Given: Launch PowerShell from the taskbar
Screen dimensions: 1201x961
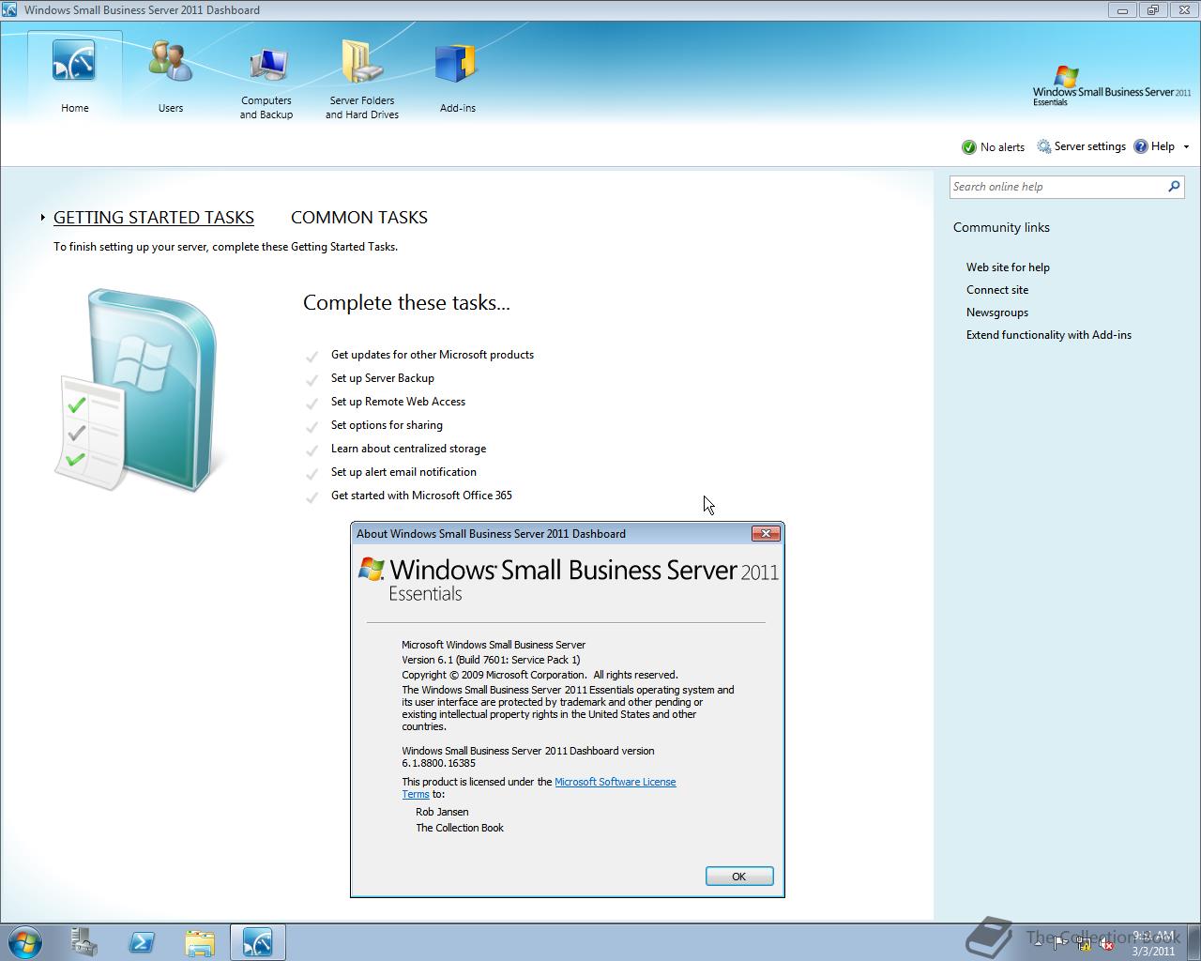Looking at the screenshot, I should (x=142, y=941).
